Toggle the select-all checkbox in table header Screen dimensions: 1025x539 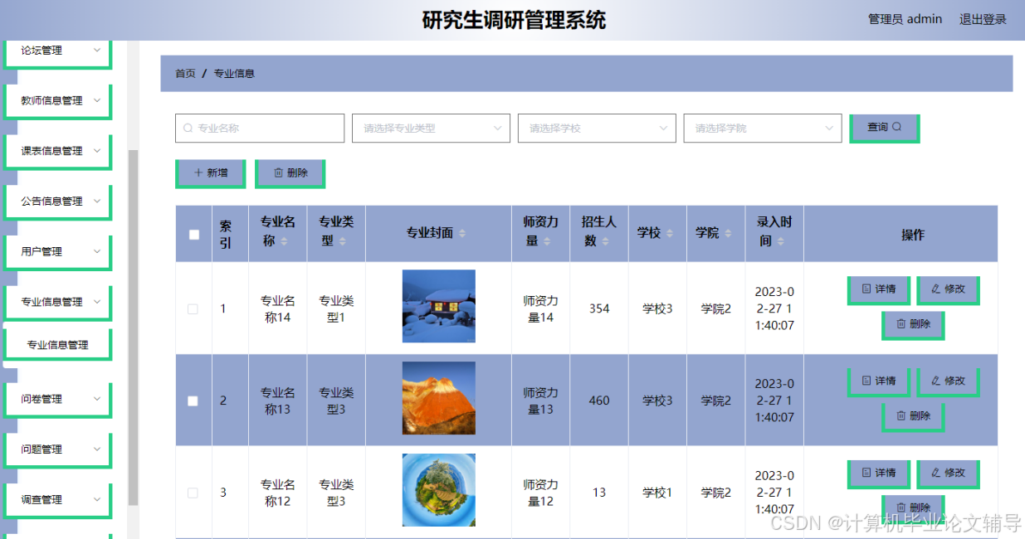[x=193, y=234]
